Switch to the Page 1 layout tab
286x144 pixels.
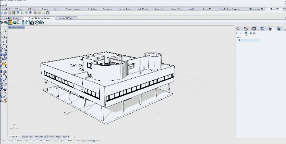[66, 136]
